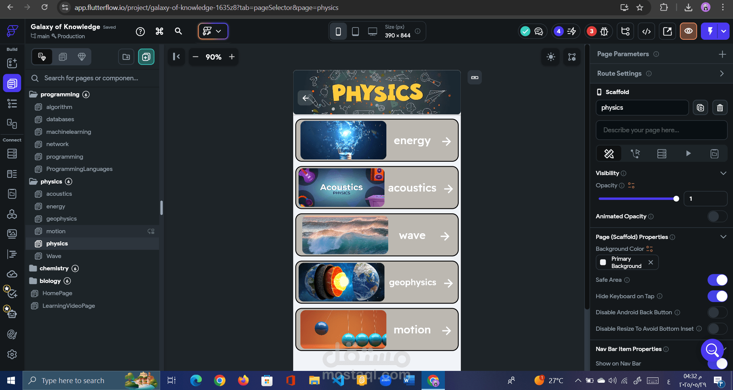Open the help question mark icon
The width and height of the screenshot is (733, 390).
[x=140, y=31]
